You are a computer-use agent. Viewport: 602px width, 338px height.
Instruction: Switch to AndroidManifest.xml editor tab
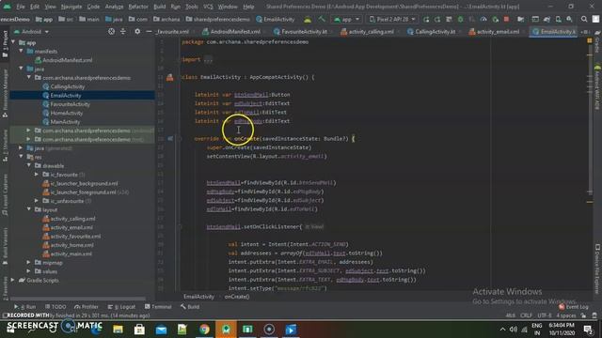(231, 32)
